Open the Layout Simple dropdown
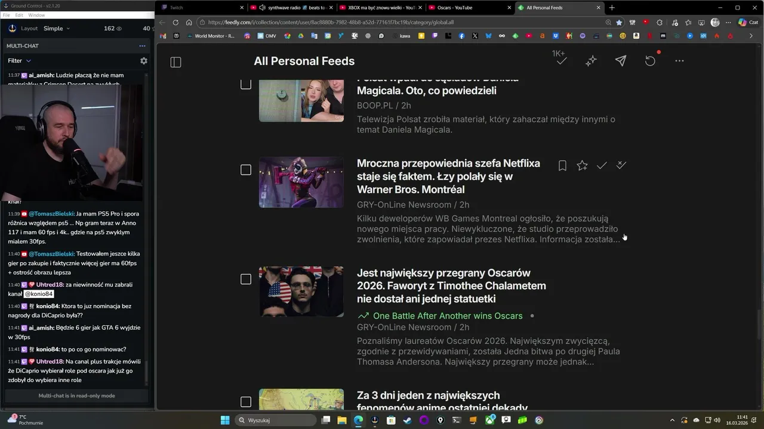 pos(57,29)
